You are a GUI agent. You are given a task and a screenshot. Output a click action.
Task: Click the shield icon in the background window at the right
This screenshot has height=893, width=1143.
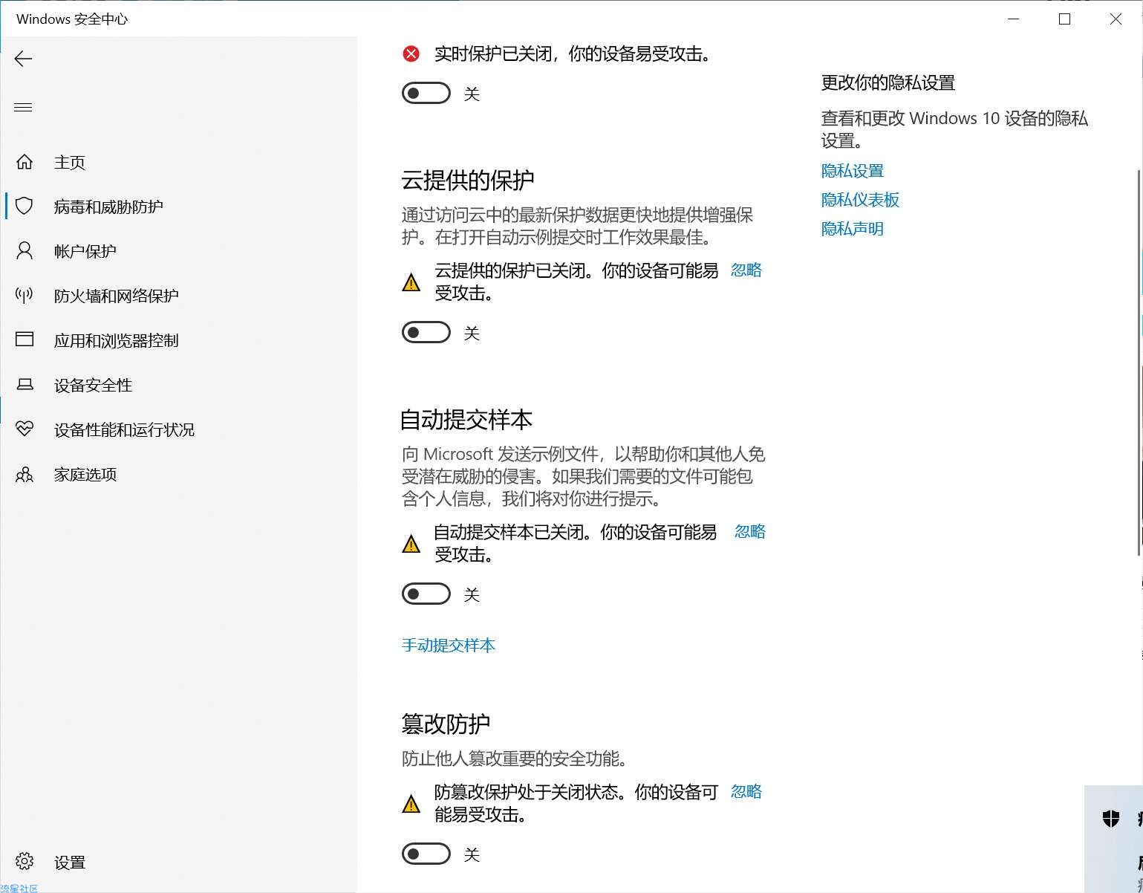pyautogui.click(x=1111, y=819)
